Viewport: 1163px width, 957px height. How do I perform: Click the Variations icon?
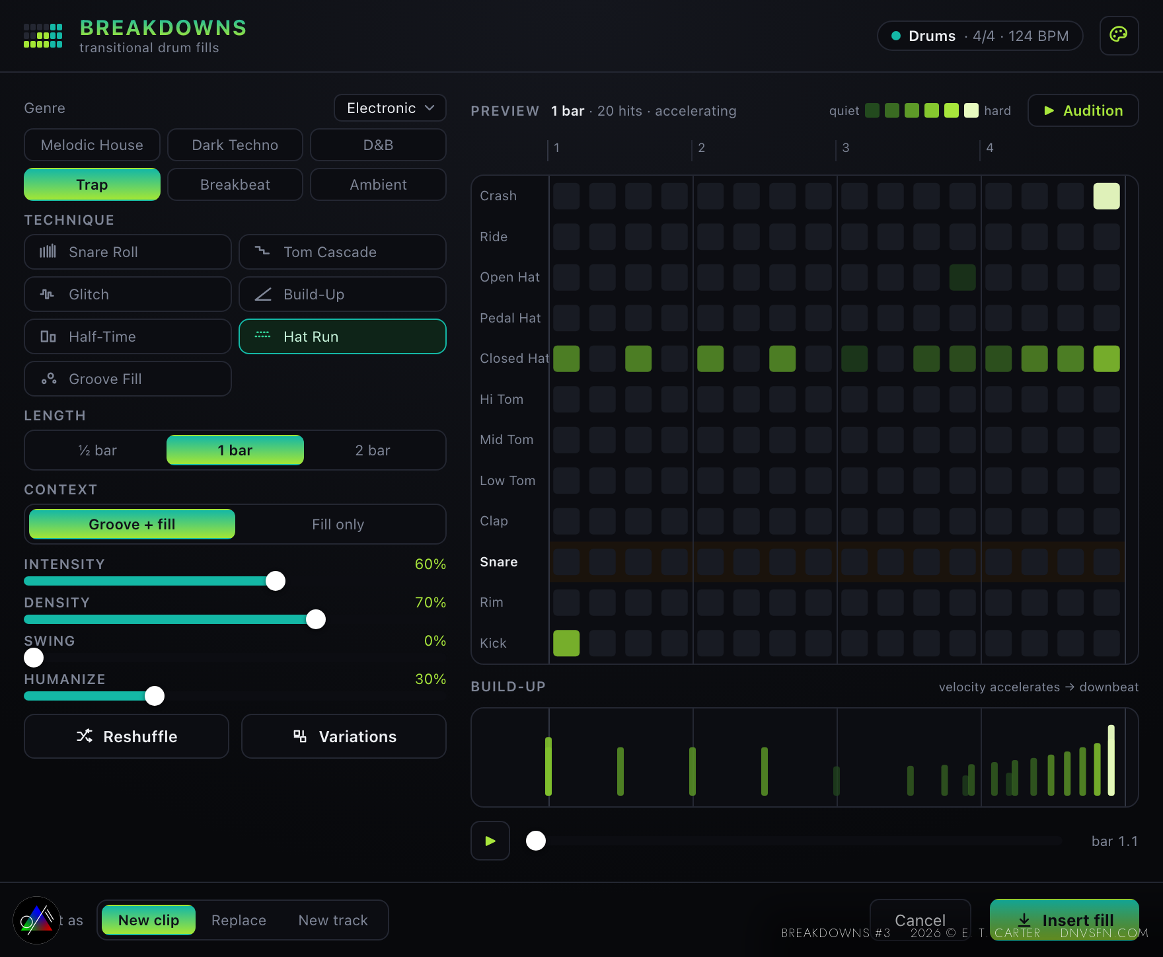coord(300,736)
